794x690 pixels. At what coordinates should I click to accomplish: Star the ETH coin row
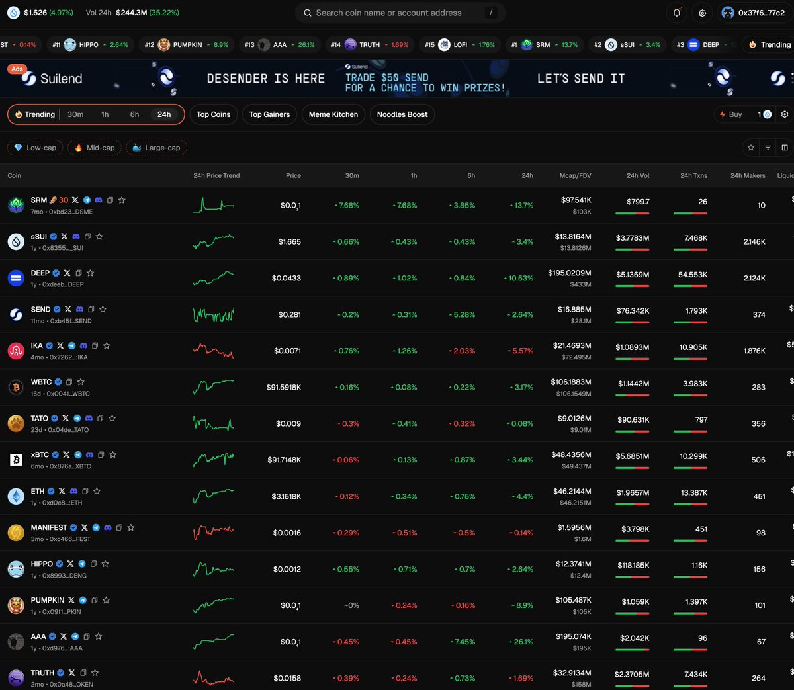[x=97, y=491]
